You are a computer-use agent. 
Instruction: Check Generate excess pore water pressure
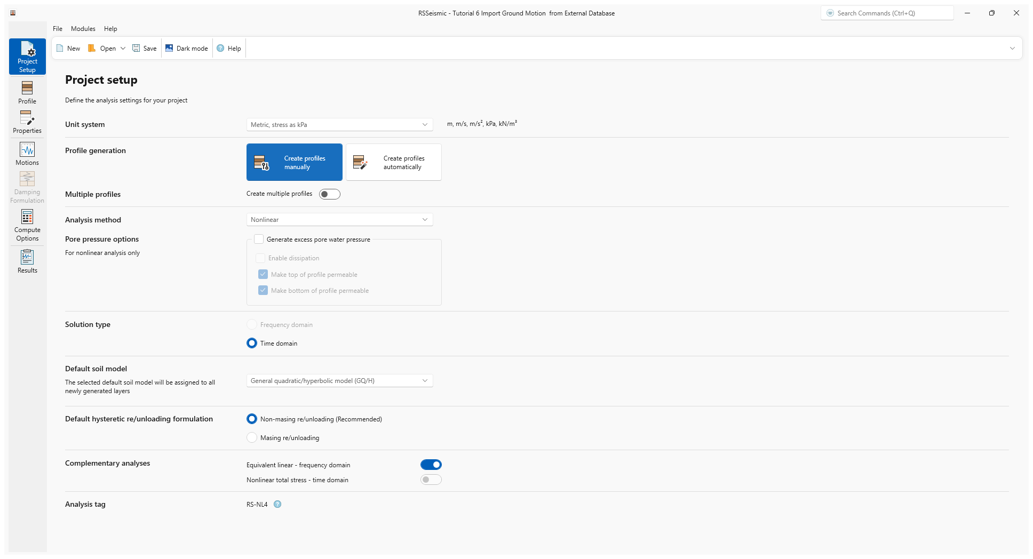(259, 239)
